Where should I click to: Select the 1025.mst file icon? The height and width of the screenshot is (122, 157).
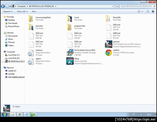point(109,27)
